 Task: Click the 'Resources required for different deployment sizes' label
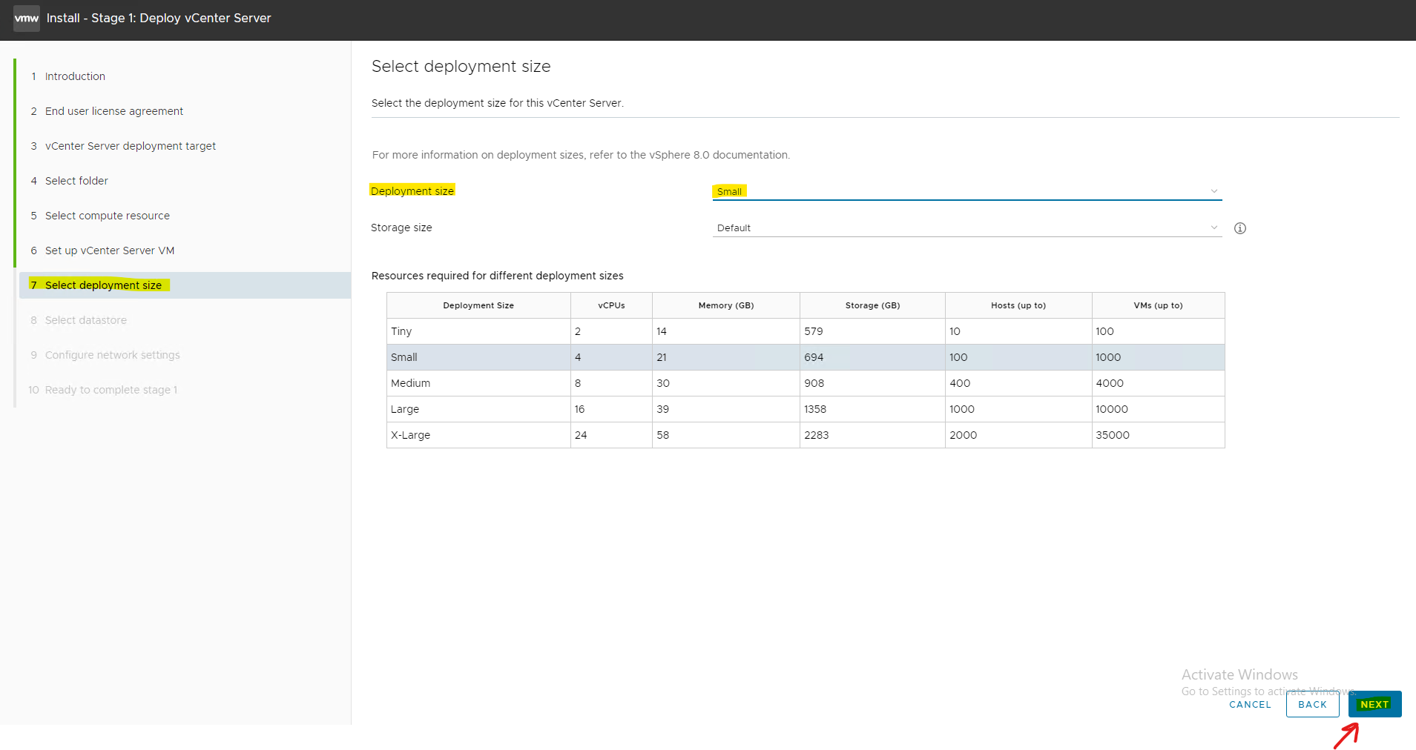coord(497,276)
